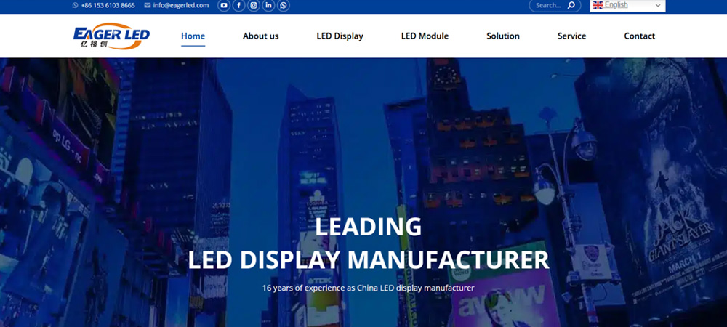Click the LEADING hero headline word
Image resolution: width=727 pixels, height=327 pixels.
tap(369, 227)
